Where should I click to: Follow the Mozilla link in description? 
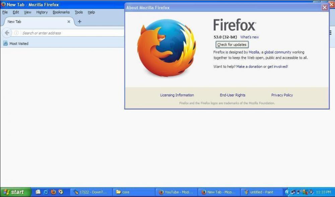coord(254,52)
